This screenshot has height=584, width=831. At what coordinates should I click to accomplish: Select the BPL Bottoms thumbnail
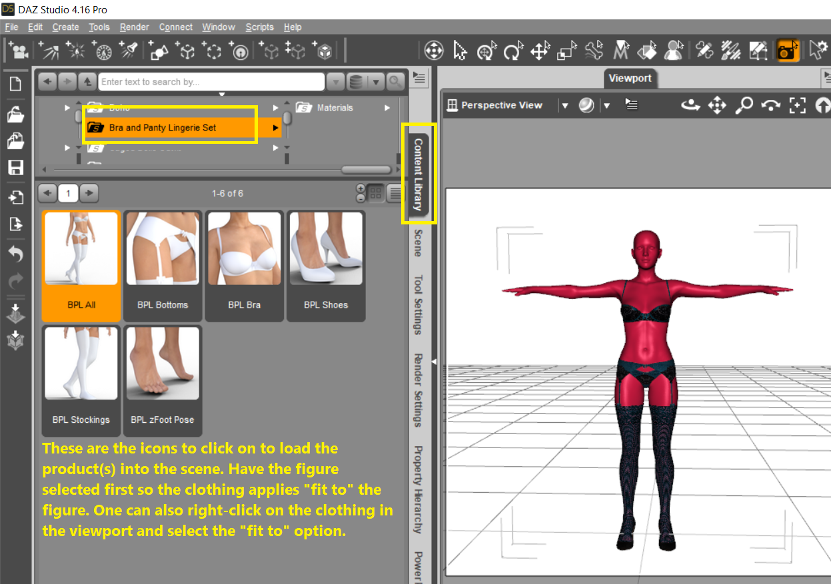coord(163,266)
